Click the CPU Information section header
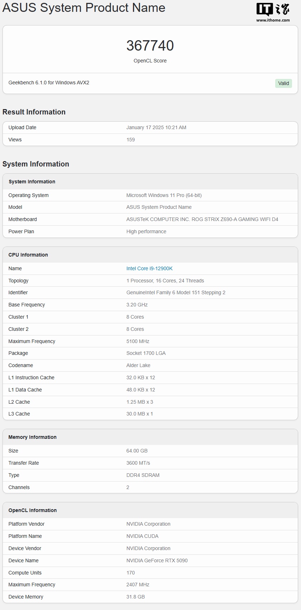 tap(28, 255)
